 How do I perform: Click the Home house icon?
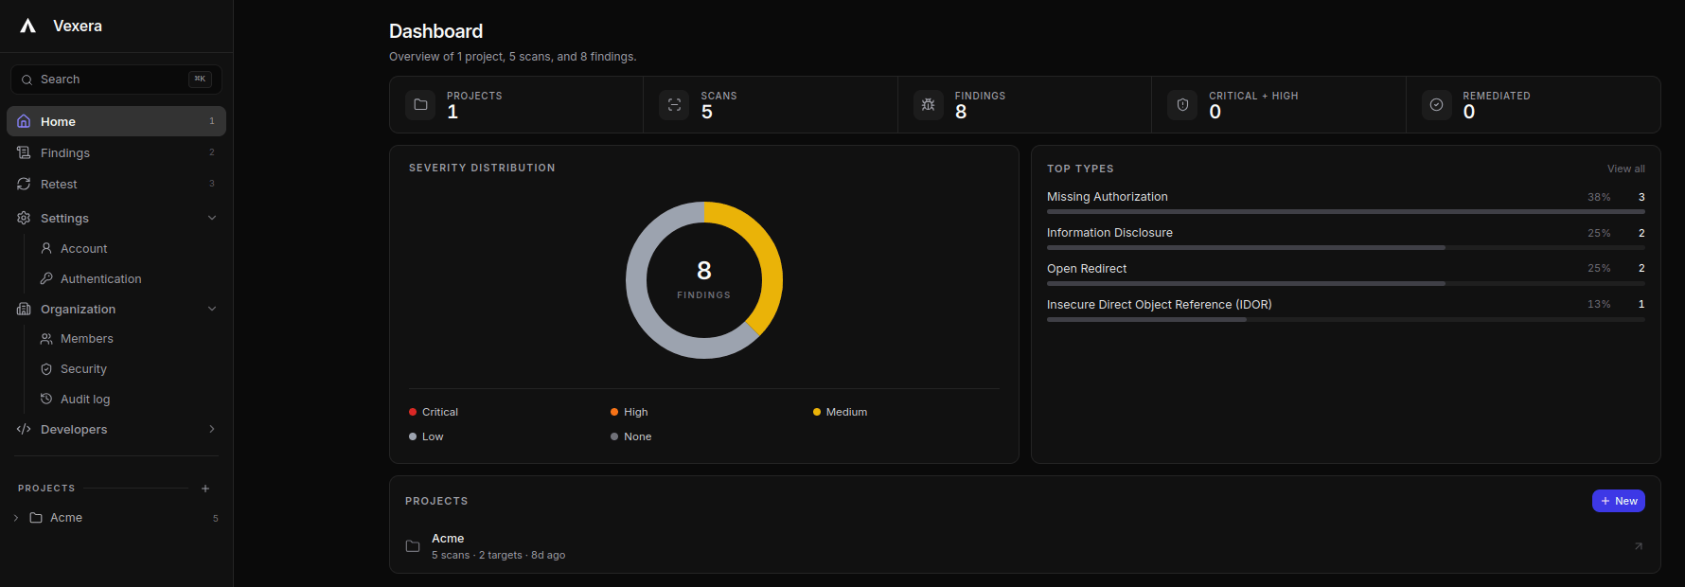tap(24, 121)
